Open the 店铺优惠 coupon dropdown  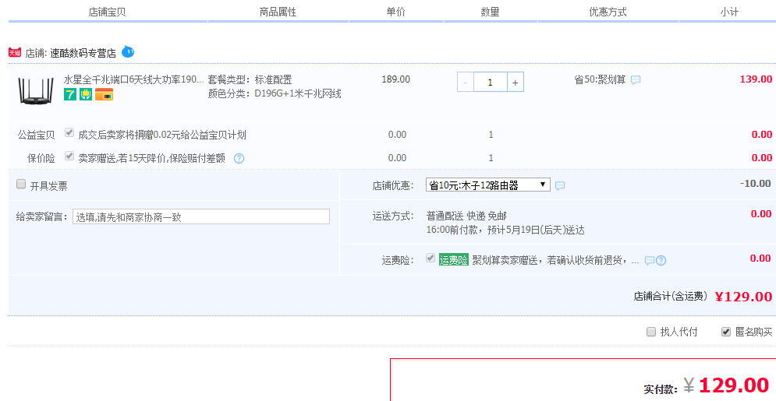pyautogui.click(x=488, y=185)
